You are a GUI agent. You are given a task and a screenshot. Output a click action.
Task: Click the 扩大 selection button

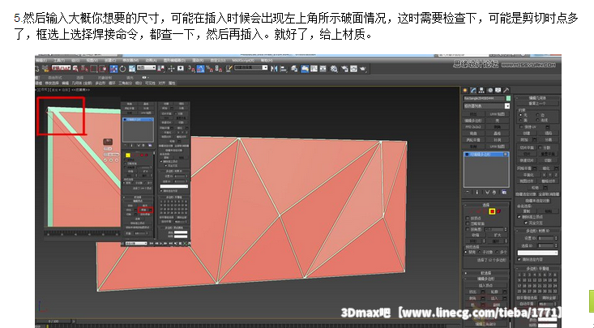498,235
